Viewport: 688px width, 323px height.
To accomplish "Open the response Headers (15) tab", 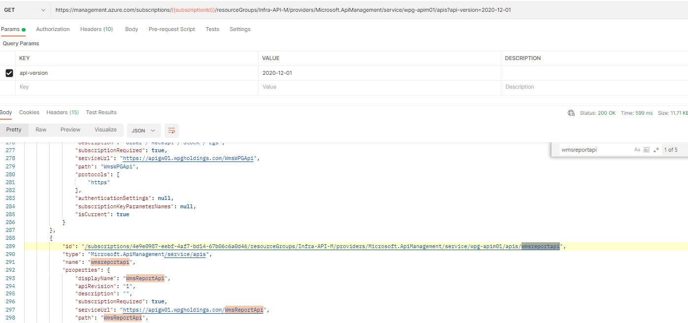I will [63, 112].
